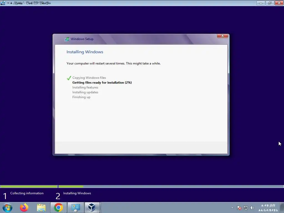Open Windows Explorer folder icon in taskbar
The image size is (284, 213).
(x=41, y=207)
